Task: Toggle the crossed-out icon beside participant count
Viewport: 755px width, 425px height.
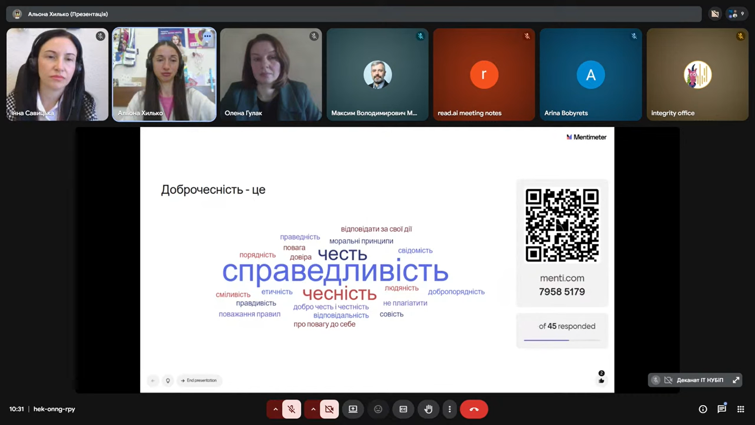Action: point(715,14)
